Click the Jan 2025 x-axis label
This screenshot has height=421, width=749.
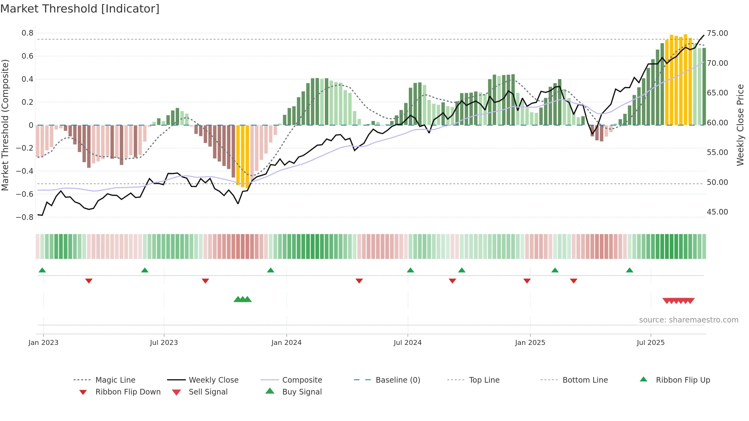[x=530, y=343]
